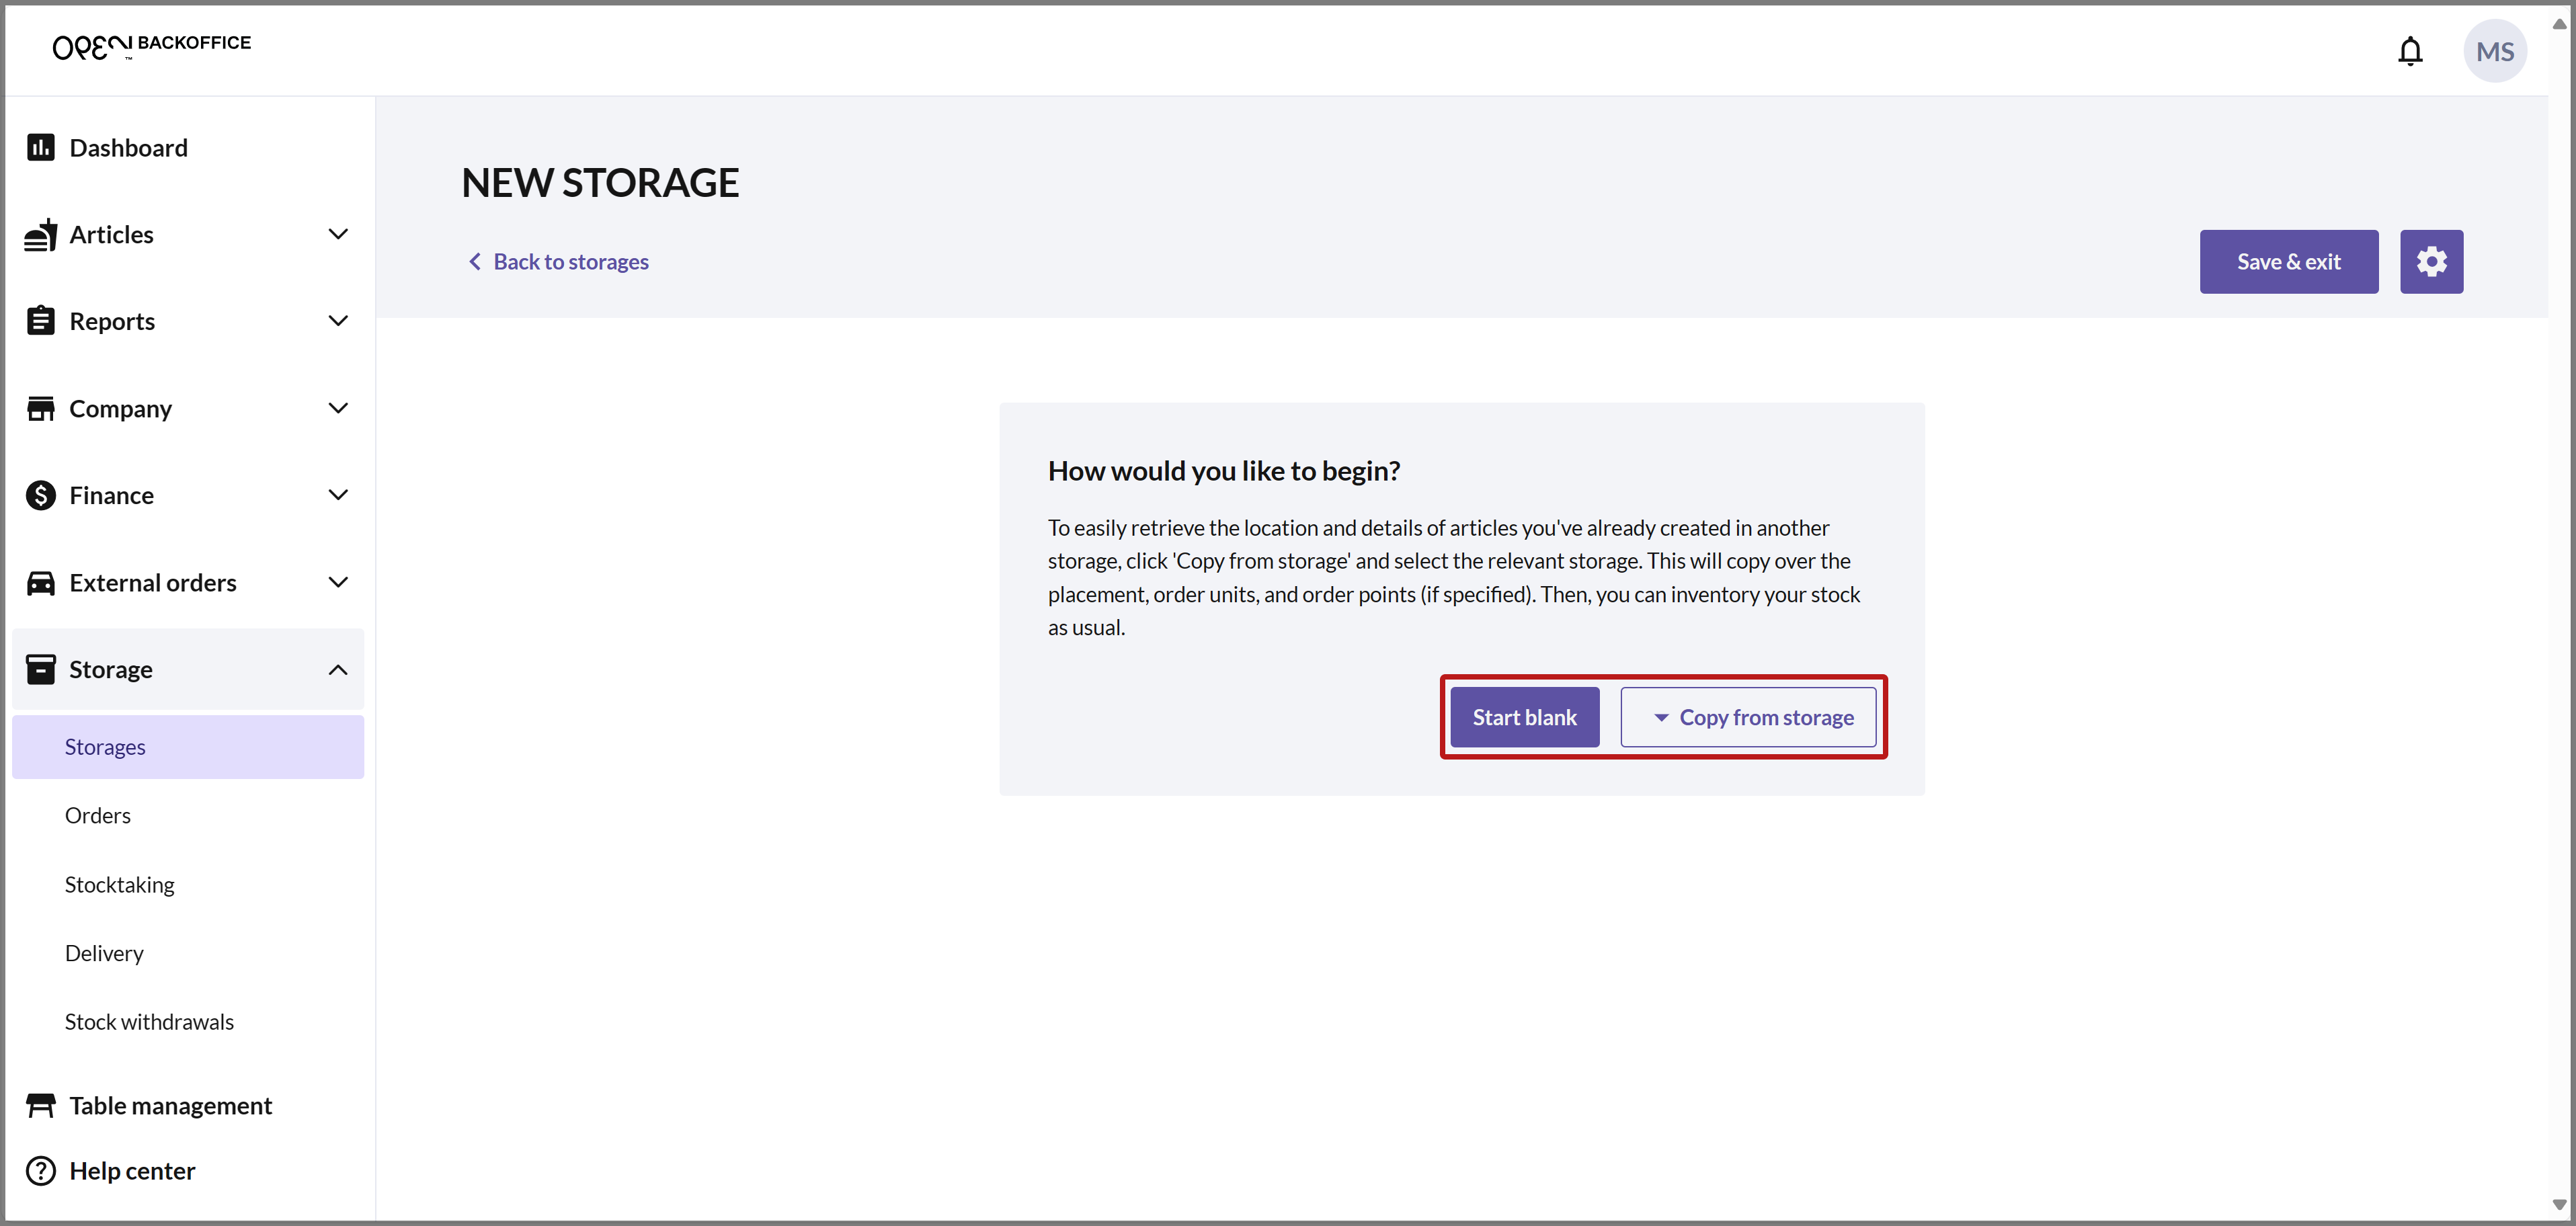Open the Help center link
Viewport: 2576px width, 1226px height.
pos(132,1170)
